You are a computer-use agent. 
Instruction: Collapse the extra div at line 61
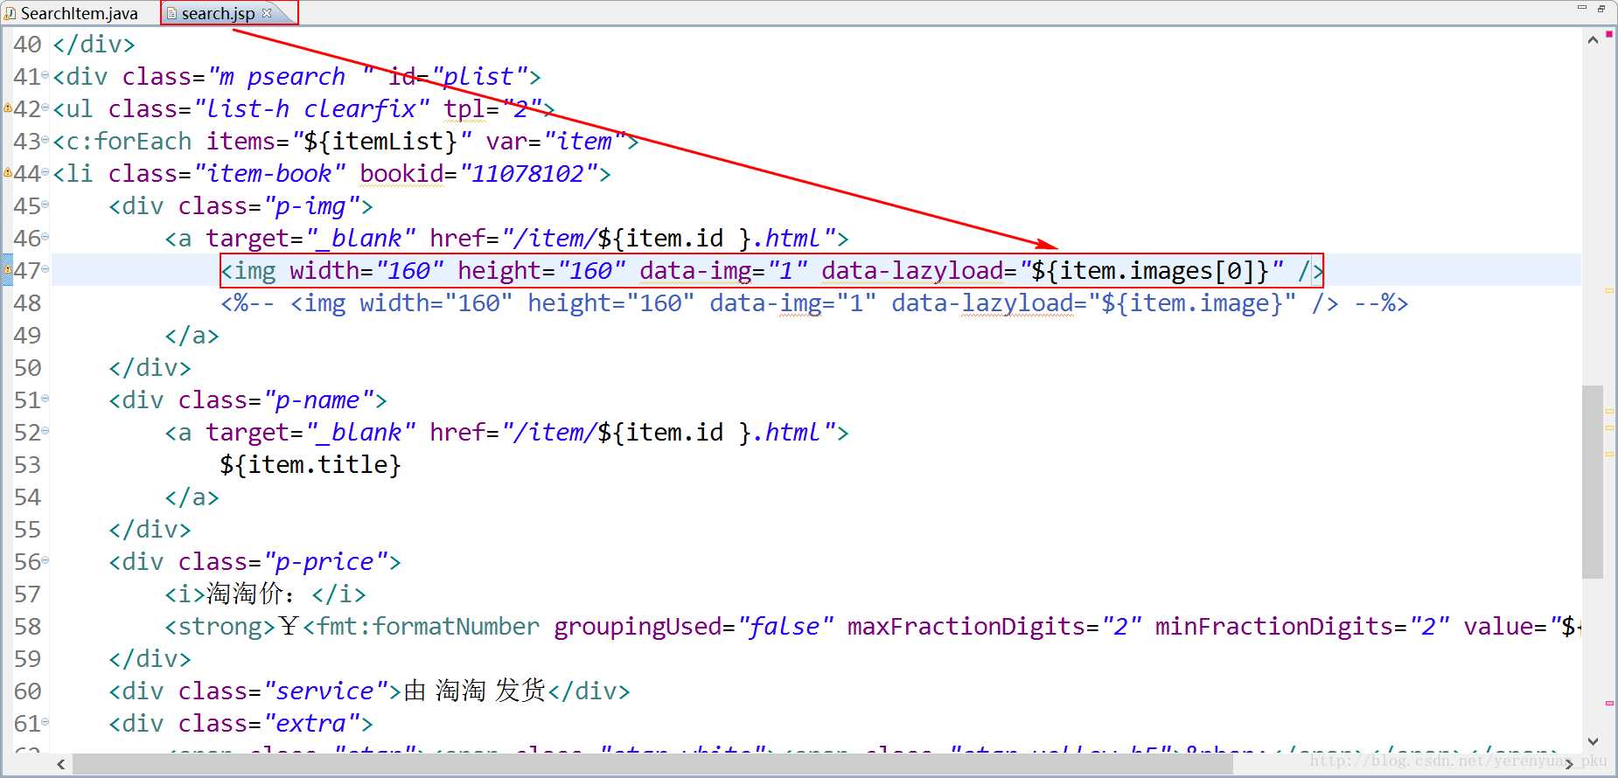45,723
